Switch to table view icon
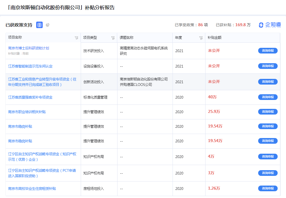This screenshot has width=286, height=198. [x=39, y=25]
